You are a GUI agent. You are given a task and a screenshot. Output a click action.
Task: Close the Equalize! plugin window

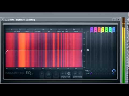tap(118, 20)
